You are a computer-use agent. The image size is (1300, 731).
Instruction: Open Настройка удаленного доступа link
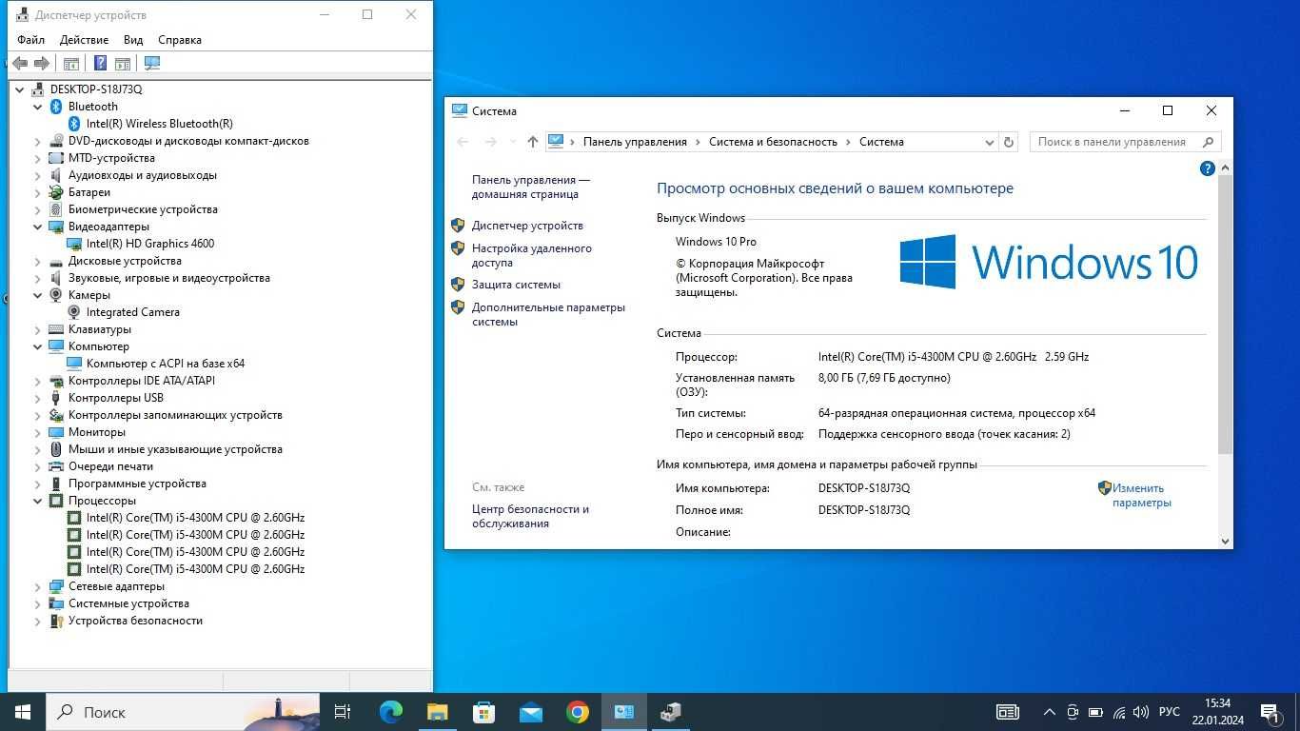(532, 255)
